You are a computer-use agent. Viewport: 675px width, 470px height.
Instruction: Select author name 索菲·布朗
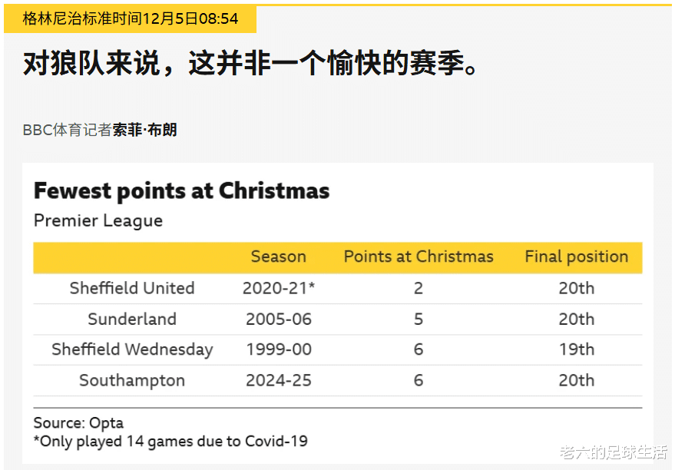145,130
